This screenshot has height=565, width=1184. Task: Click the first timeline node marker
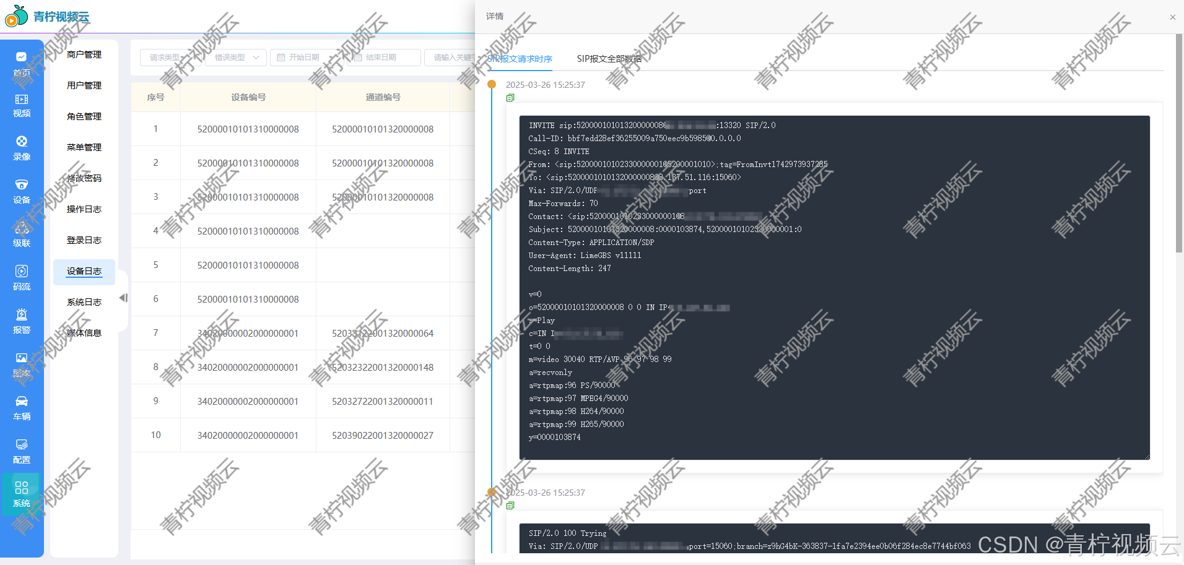492,84
